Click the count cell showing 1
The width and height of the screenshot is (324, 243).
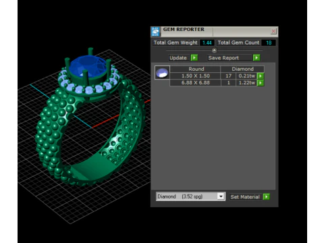pos(228,83)
